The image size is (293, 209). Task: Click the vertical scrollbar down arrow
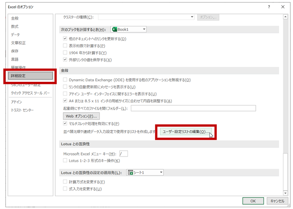pyautogui.click(x=283, y=191)
